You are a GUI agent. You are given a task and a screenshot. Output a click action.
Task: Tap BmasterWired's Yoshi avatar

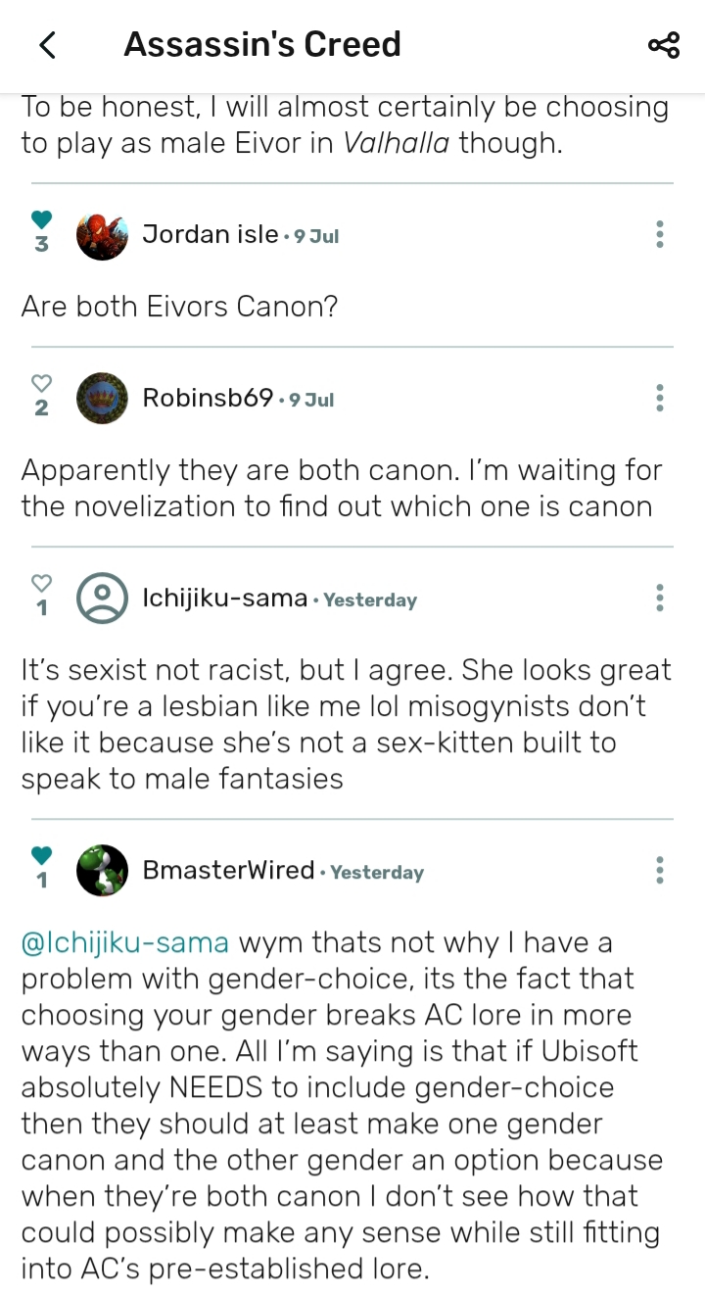tap(102, 871)
